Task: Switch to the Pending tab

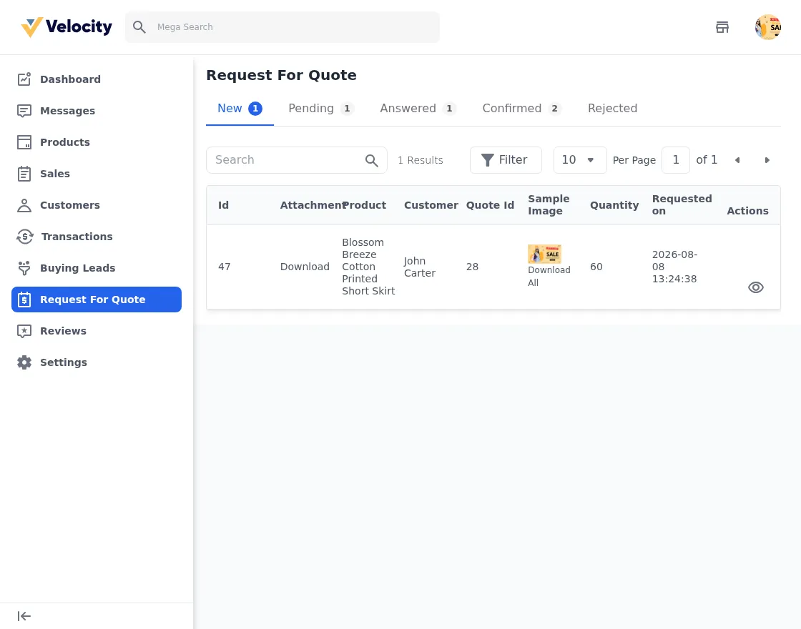Action: tap(321, 109)
